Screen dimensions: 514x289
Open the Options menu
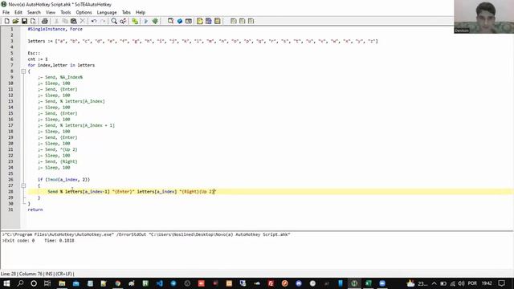click(x=84, y=13)
